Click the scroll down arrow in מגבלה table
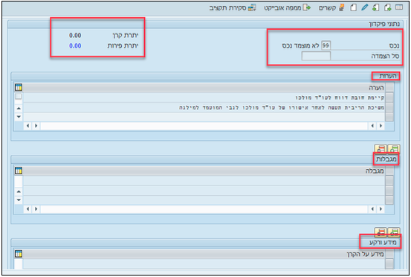411x277 pixels. 19,200
